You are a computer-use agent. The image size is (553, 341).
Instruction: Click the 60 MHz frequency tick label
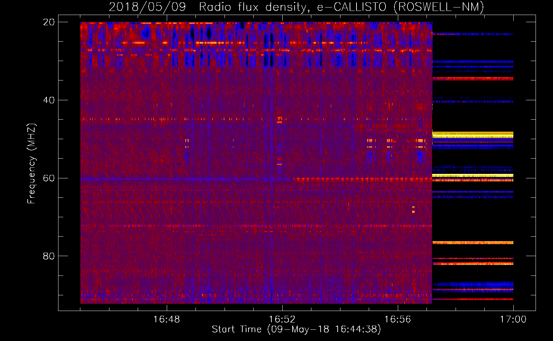pos(49,178)
